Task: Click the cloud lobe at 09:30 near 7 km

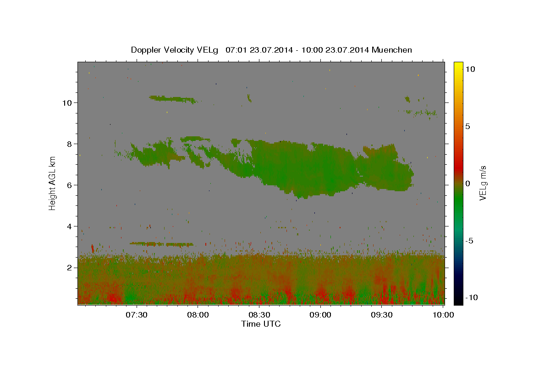Action: click(386, 168)
